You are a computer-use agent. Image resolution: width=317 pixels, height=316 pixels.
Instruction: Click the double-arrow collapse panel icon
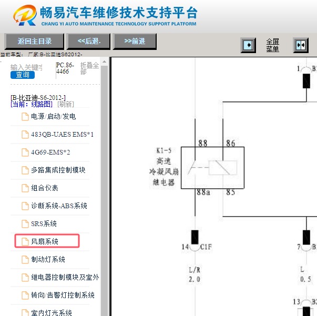click(x=301, y=45)
